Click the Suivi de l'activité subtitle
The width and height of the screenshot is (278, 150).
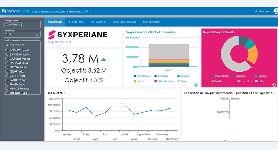tap(60, 42)
